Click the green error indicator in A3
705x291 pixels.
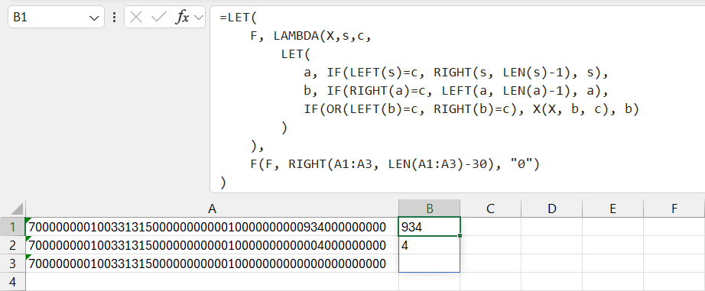click(28, 257)
